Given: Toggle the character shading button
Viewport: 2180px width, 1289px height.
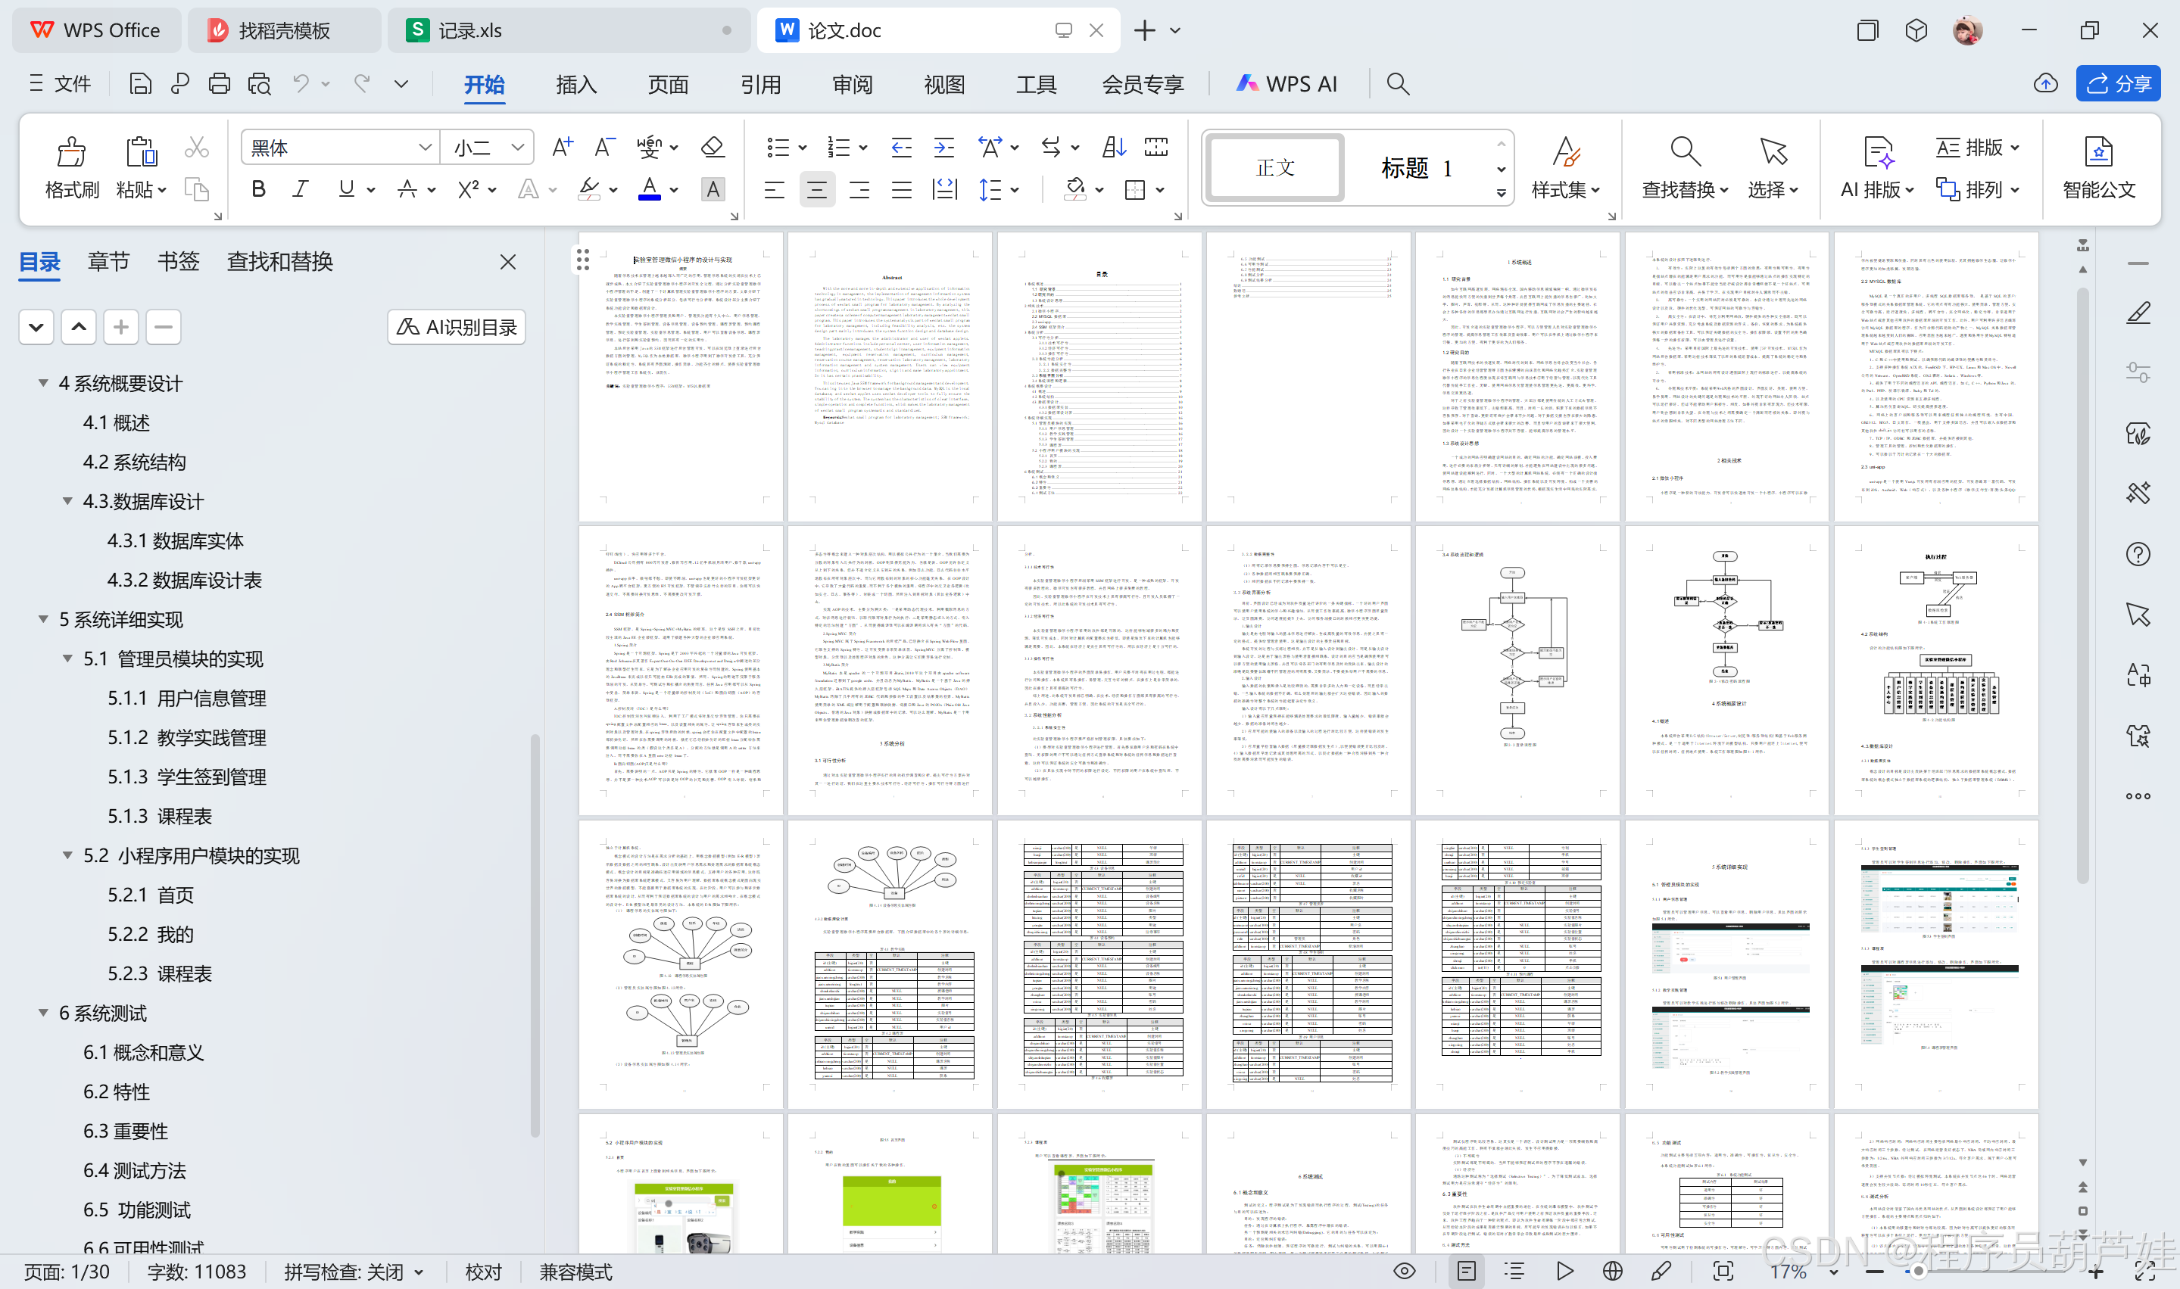Looking at the screenshot, I should tap(713, 189).
